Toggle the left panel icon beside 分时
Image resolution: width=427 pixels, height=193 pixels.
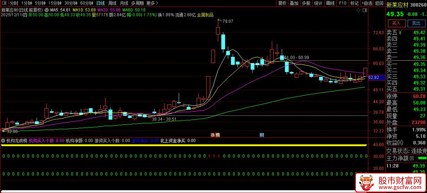point(5,3)
